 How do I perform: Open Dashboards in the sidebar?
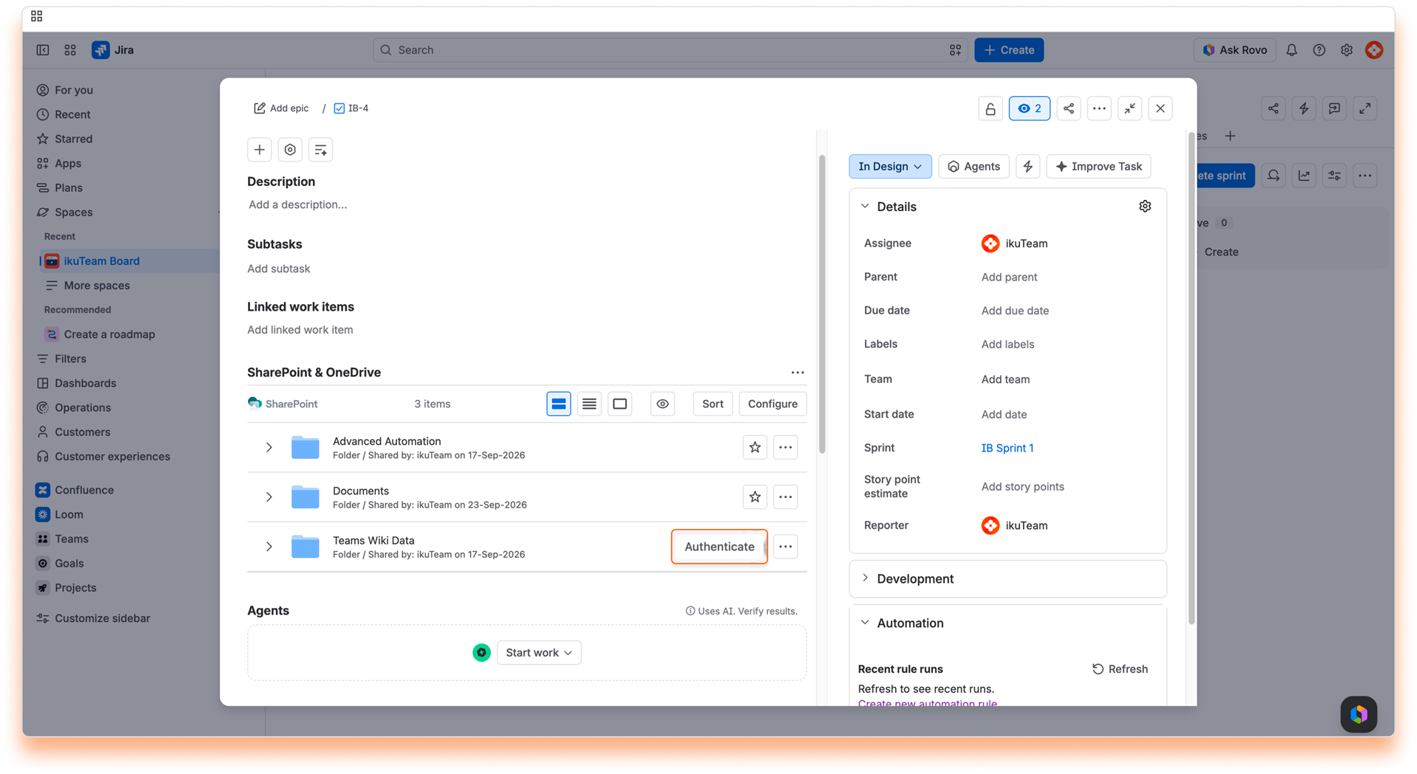click(85, 383)
